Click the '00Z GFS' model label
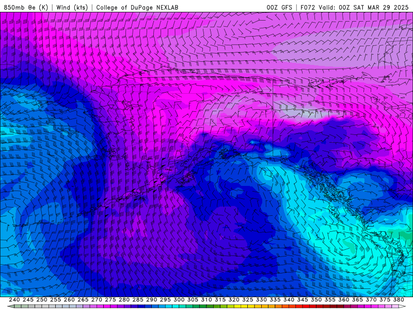 [279, 7]
